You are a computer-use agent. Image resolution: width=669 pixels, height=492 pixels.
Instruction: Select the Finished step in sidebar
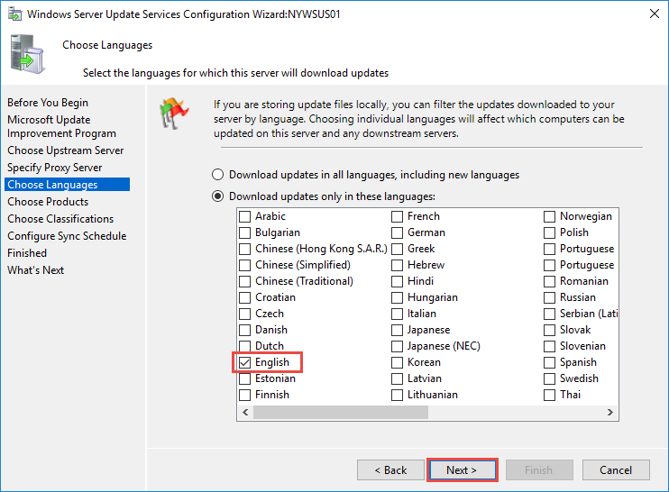point(27,253)
